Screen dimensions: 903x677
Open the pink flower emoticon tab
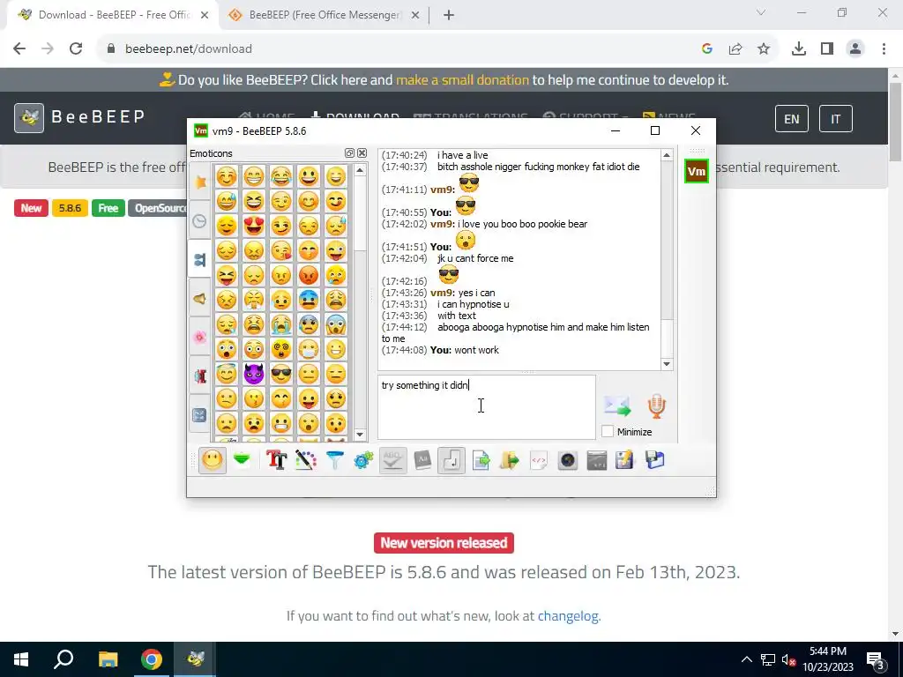[200, 337]
